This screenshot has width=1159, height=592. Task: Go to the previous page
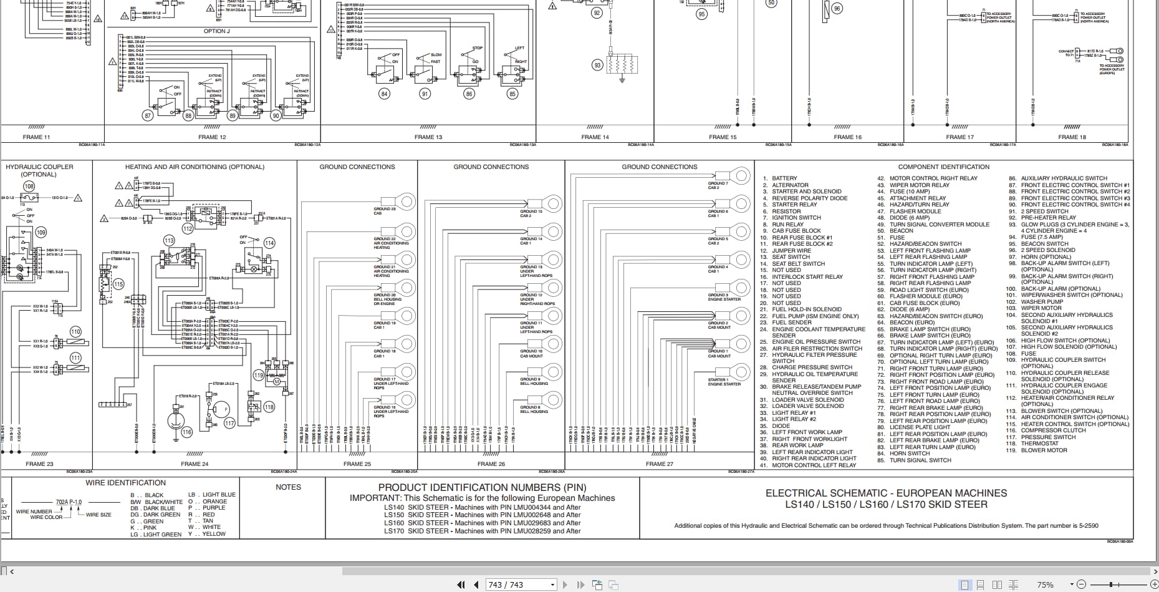(476, 585)
